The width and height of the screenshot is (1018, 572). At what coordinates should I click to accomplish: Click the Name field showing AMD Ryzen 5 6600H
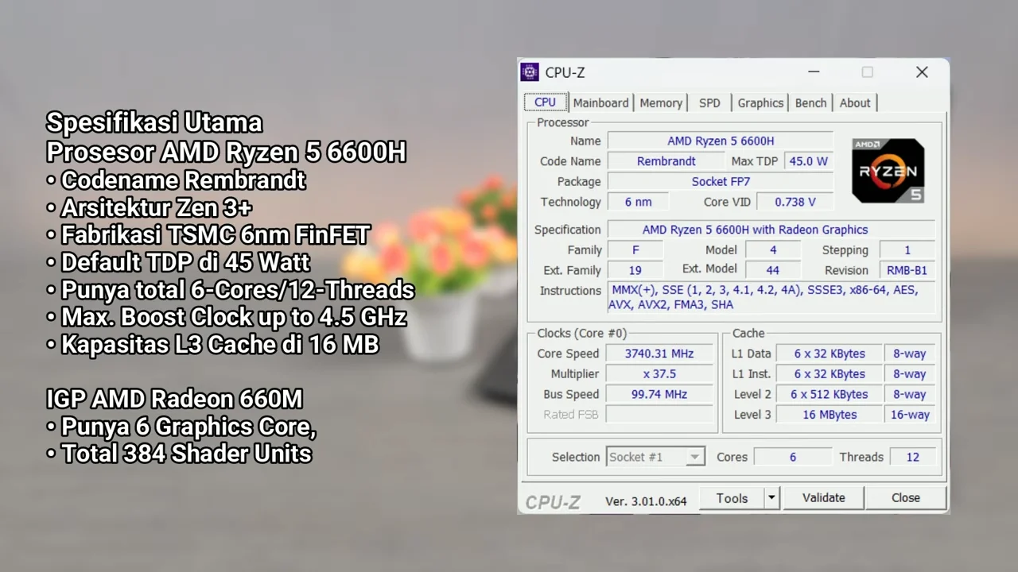tap(721, 141)
